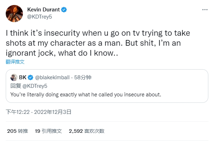View the 205 转推 retweets list

[18, 131]
